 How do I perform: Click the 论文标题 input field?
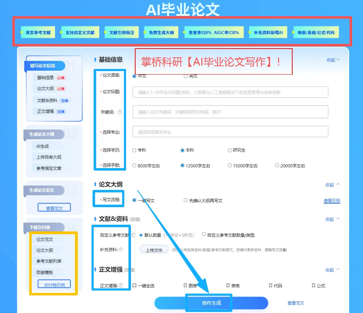point(230,92)
